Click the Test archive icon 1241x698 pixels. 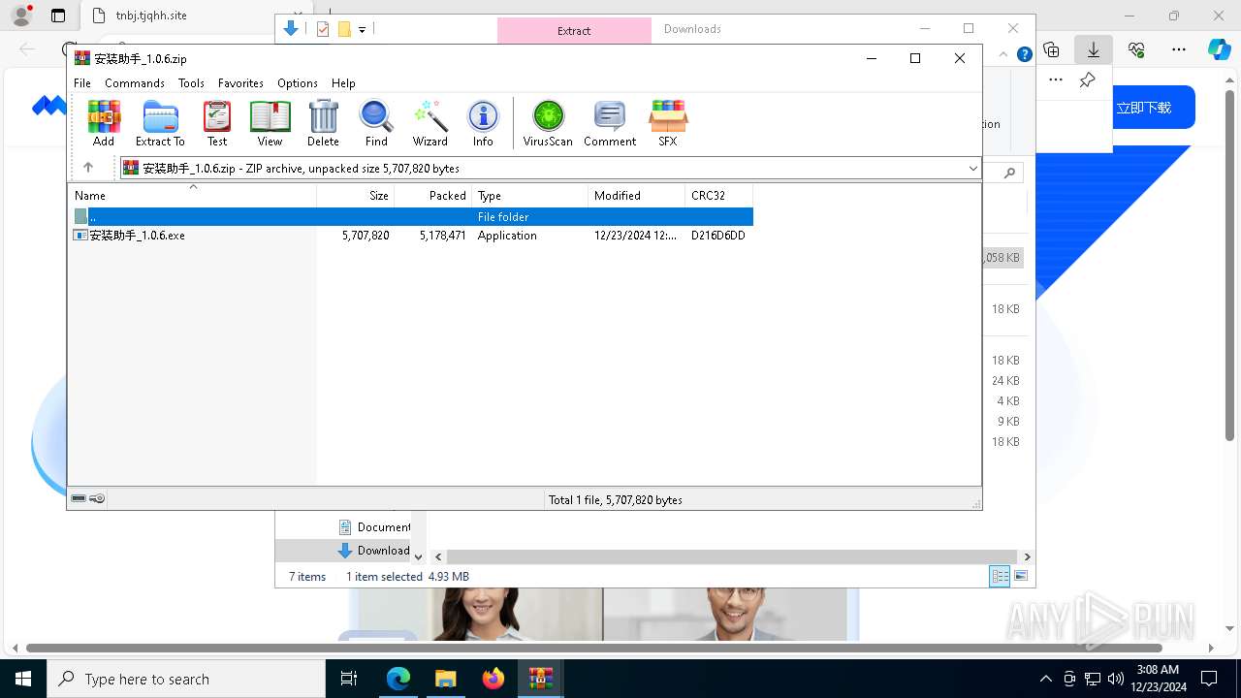pyautogui.click(x=217, y=123)
